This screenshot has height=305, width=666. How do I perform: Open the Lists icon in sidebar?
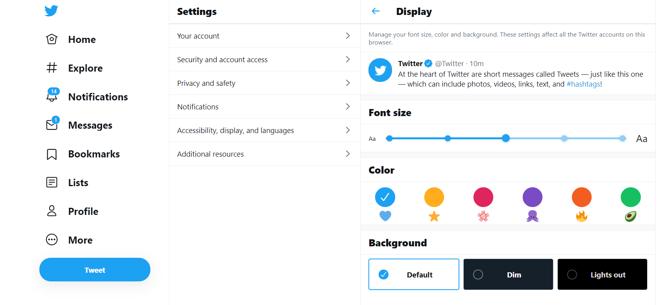tap(52, 182)
